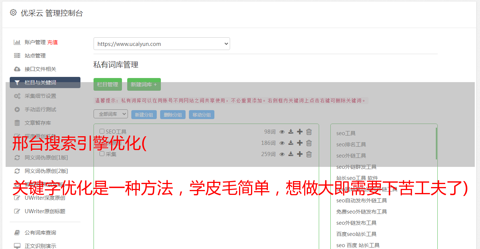Click the play circle icon next to 手动运行测试

pyautogui.click(x=17, y=109)
